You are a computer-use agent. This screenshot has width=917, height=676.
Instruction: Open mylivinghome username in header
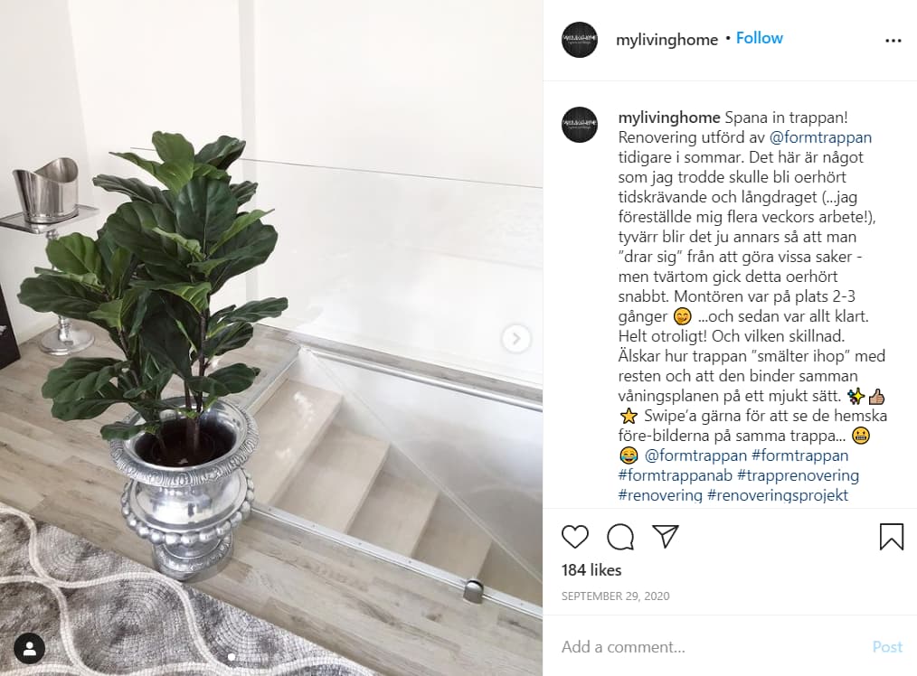pos(666,40)
